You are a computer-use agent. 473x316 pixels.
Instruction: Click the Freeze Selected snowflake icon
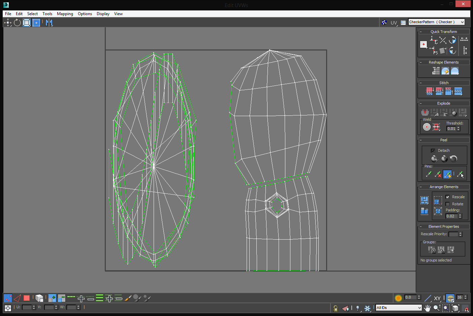pos(368,308)
